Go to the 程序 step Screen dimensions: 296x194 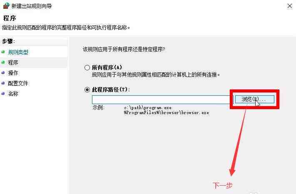tap(13, 62)
